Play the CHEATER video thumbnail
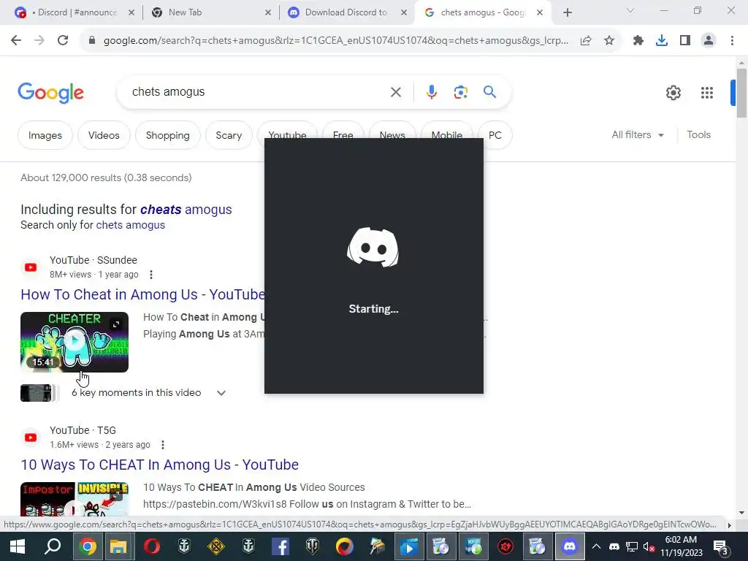This screenshot has height=561, width=748. click(75, 342)
